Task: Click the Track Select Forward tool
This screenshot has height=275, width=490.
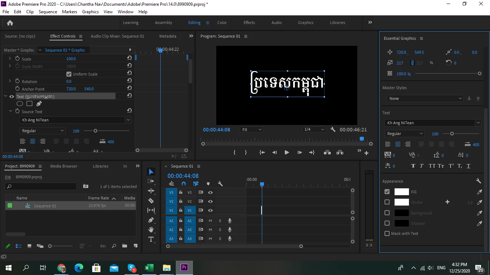Action: coord(151,181)
